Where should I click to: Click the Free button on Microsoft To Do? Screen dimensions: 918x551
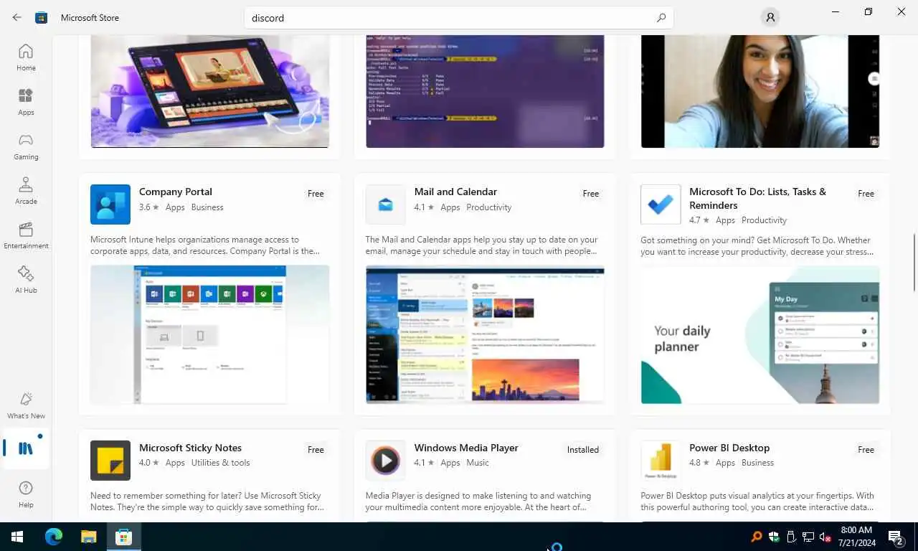pos(866,194)
